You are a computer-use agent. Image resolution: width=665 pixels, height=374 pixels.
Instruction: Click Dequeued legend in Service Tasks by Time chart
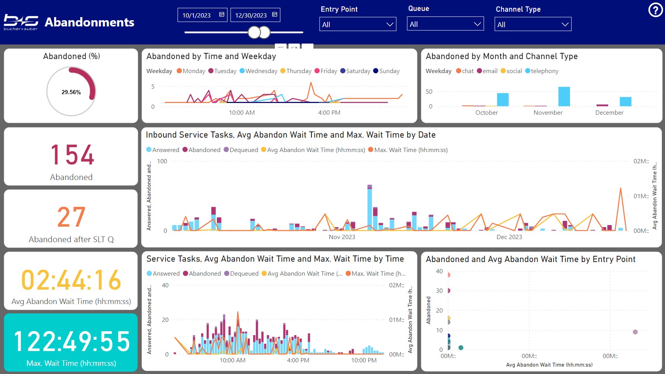tap(241, 273)
